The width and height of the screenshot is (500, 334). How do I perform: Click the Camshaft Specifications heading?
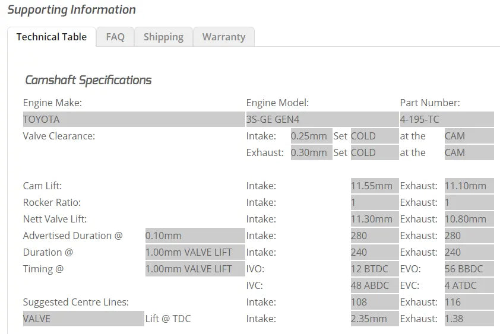coord(88,80)
